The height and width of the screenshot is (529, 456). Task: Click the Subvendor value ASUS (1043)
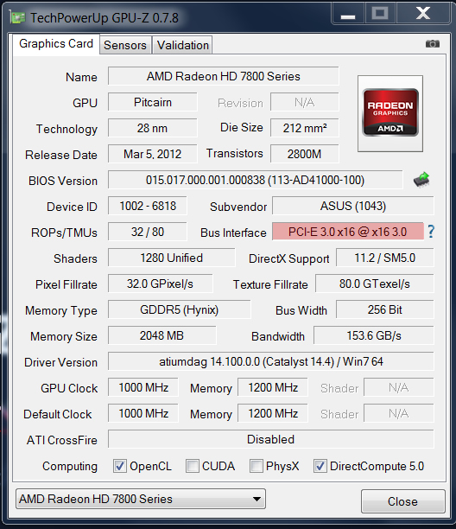[x=353, y=206]
